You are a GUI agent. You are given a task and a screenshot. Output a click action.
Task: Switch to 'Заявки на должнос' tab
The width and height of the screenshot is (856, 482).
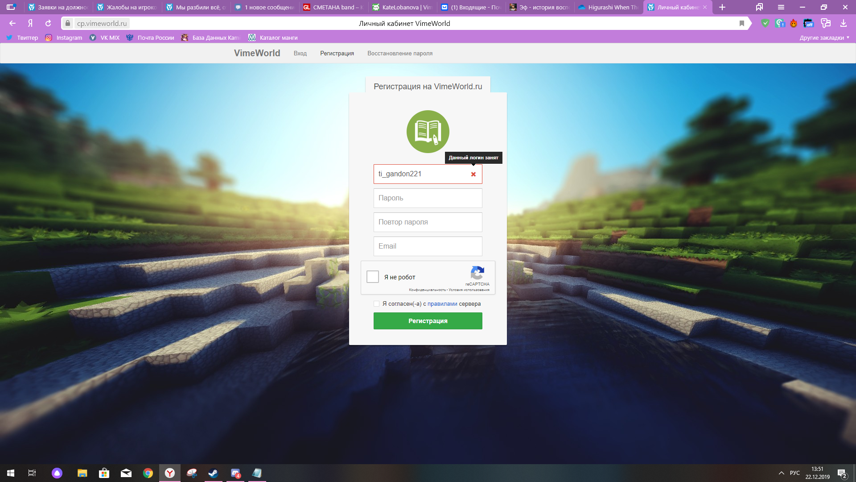click(59, 7)
